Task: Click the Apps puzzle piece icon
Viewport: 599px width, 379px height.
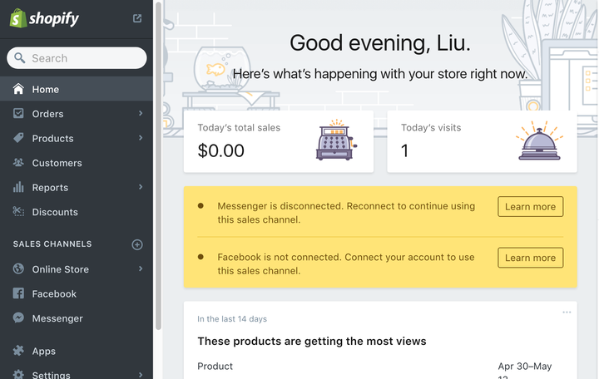Action: 18,351
